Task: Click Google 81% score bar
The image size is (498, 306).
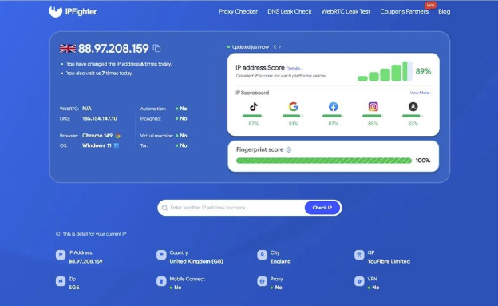Action: pos(293,116)
